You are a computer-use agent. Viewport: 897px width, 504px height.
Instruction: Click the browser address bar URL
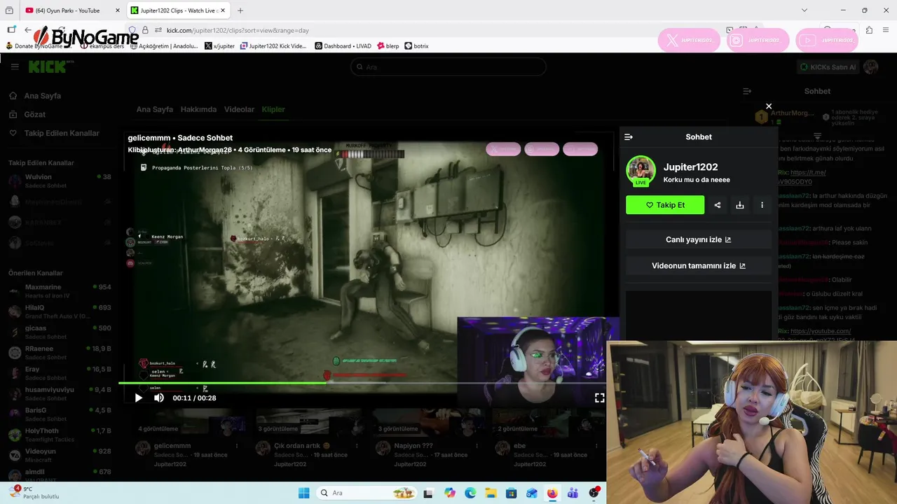pyautogui.click(x=238, y=30)
